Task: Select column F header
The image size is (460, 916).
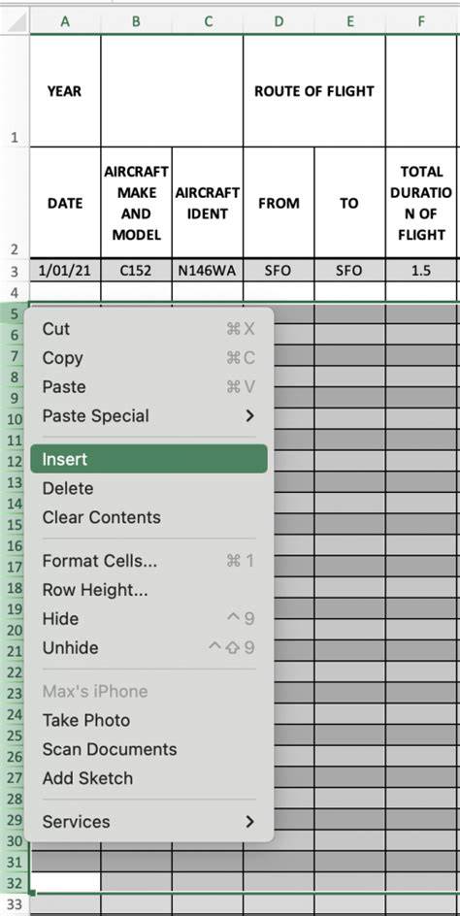Action: tap(421, 21)
